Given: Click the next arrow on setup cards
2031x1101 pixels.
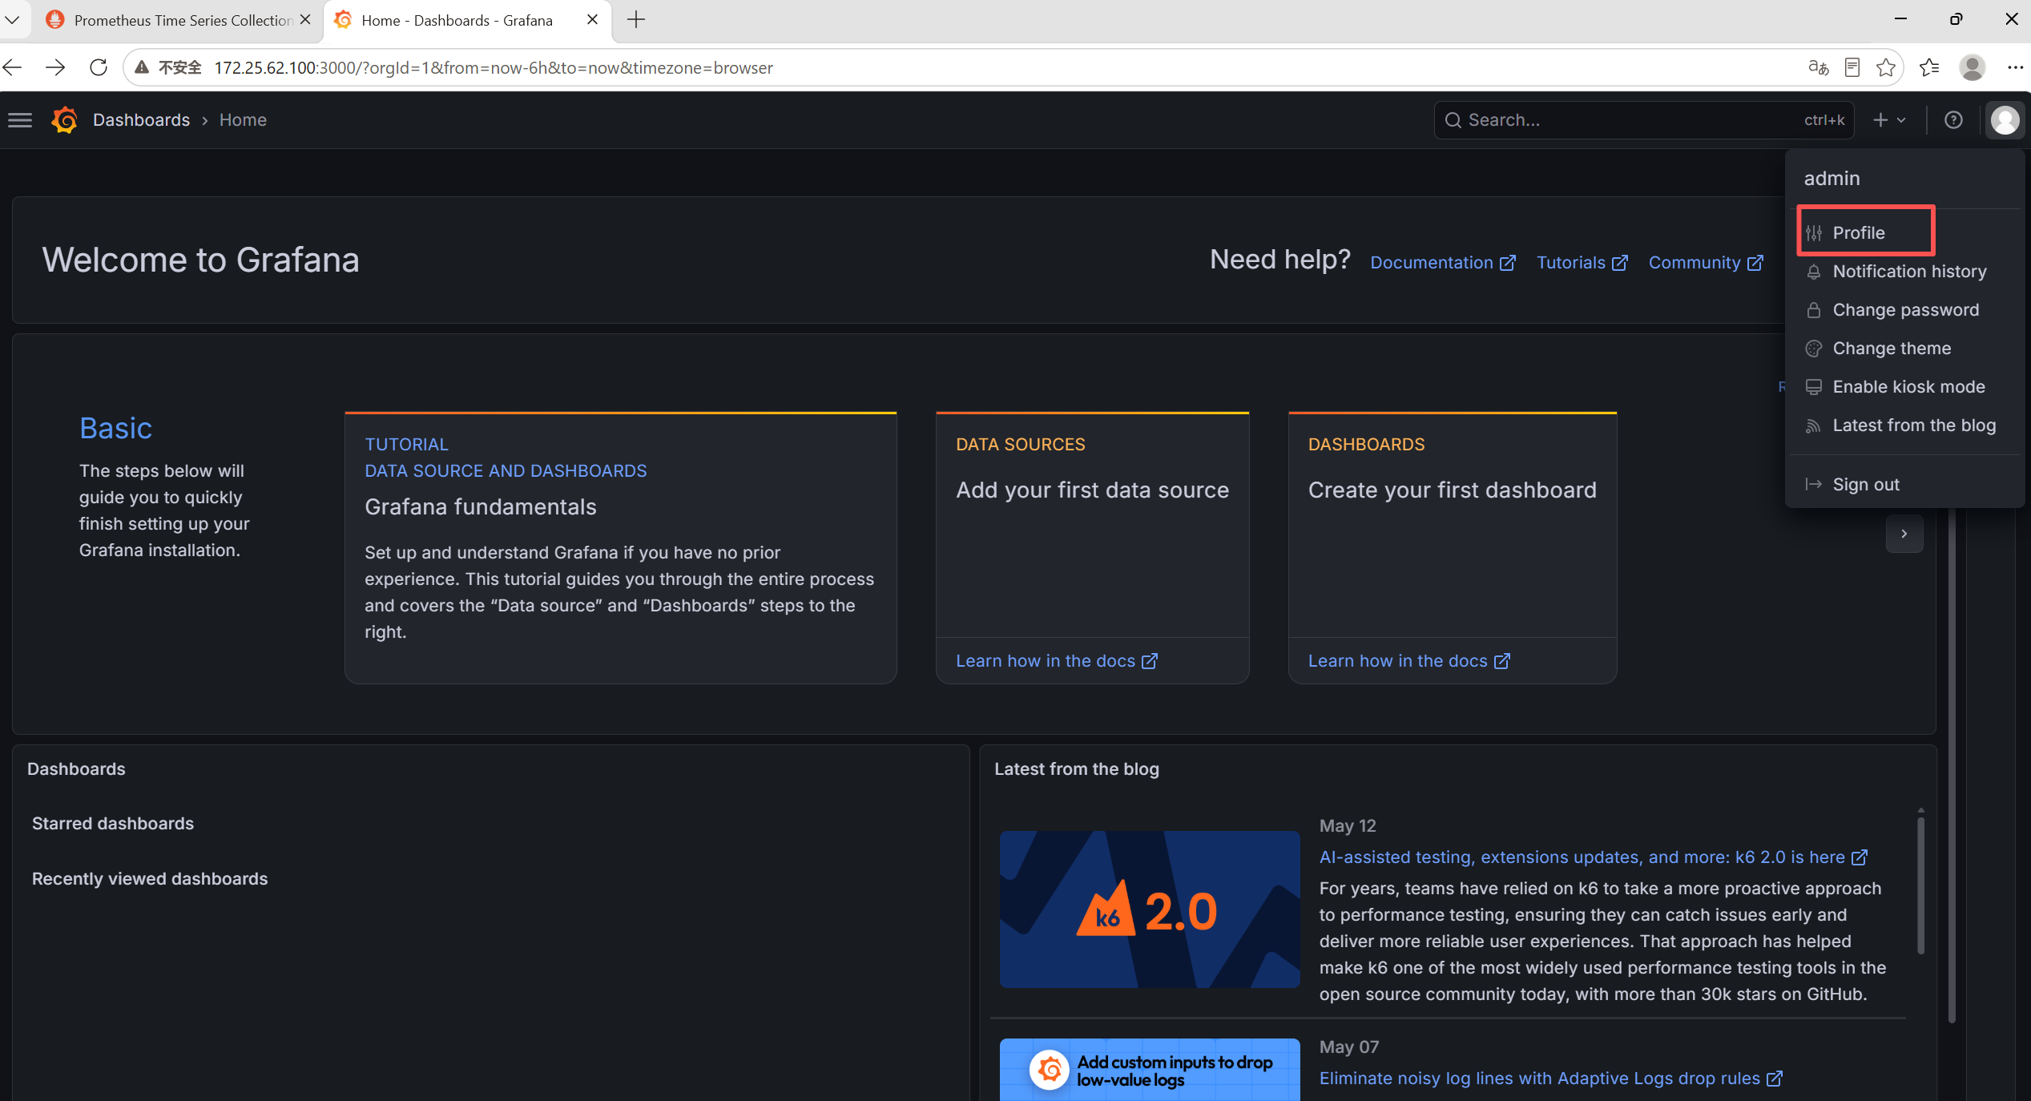Looking at the screenshot, I should pyautogui.click(x=1904, y=534).
